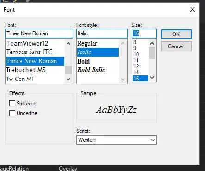This screenshot has height=171, width=205.
Task: Select size 8 in size list
Action: (140, 42)
